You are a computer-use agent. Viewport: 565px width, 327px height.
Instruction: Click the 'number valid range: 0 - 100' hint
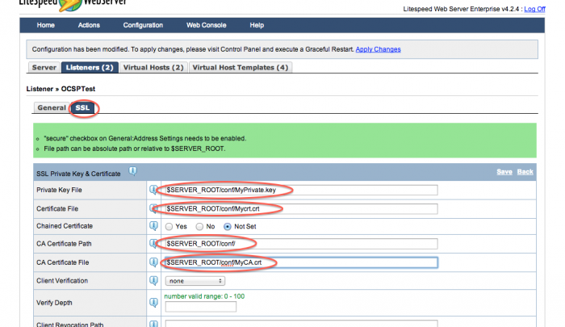point(204,296)
